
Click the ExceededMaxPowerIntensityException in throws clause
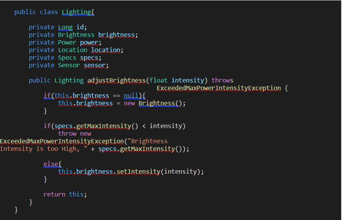(x=219, y=88)
